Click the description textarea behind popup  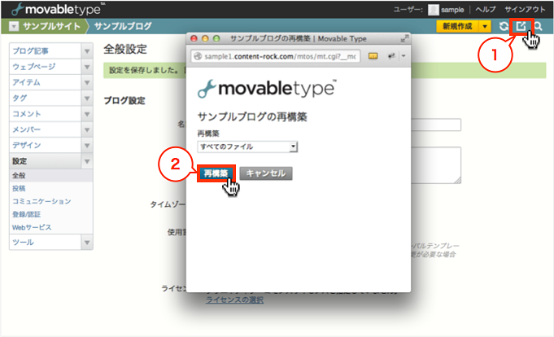436,165
